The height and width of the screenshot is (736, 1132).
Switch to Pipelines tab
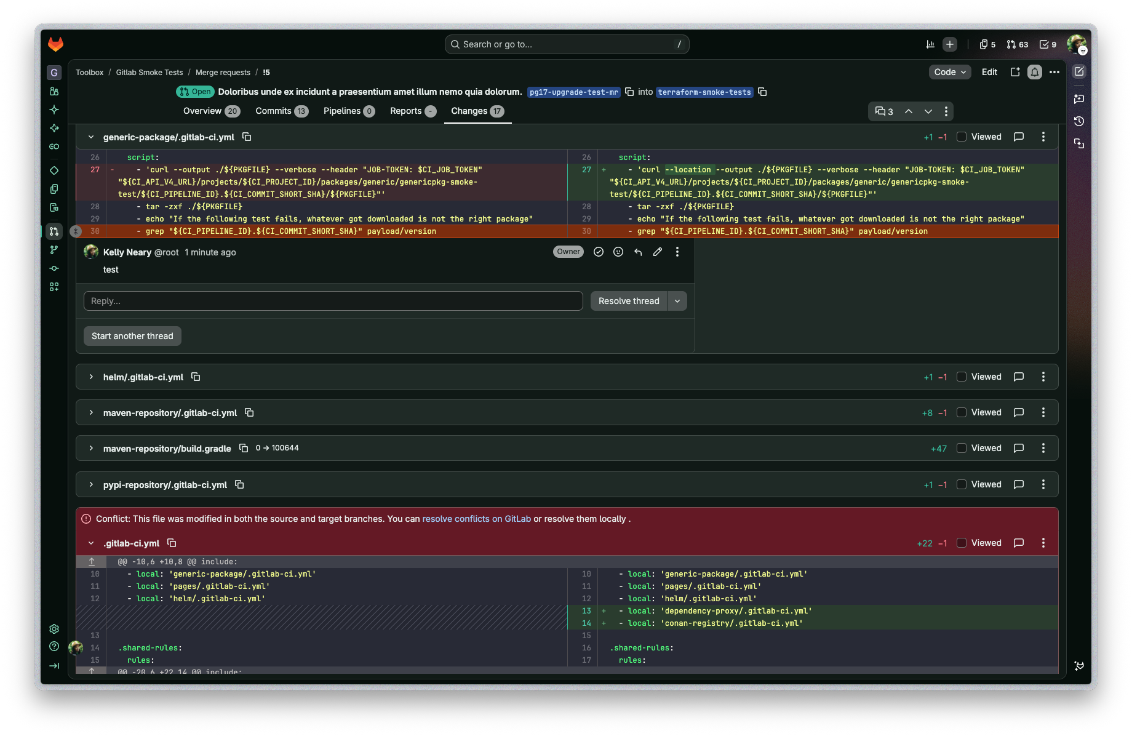click(349, 111)
